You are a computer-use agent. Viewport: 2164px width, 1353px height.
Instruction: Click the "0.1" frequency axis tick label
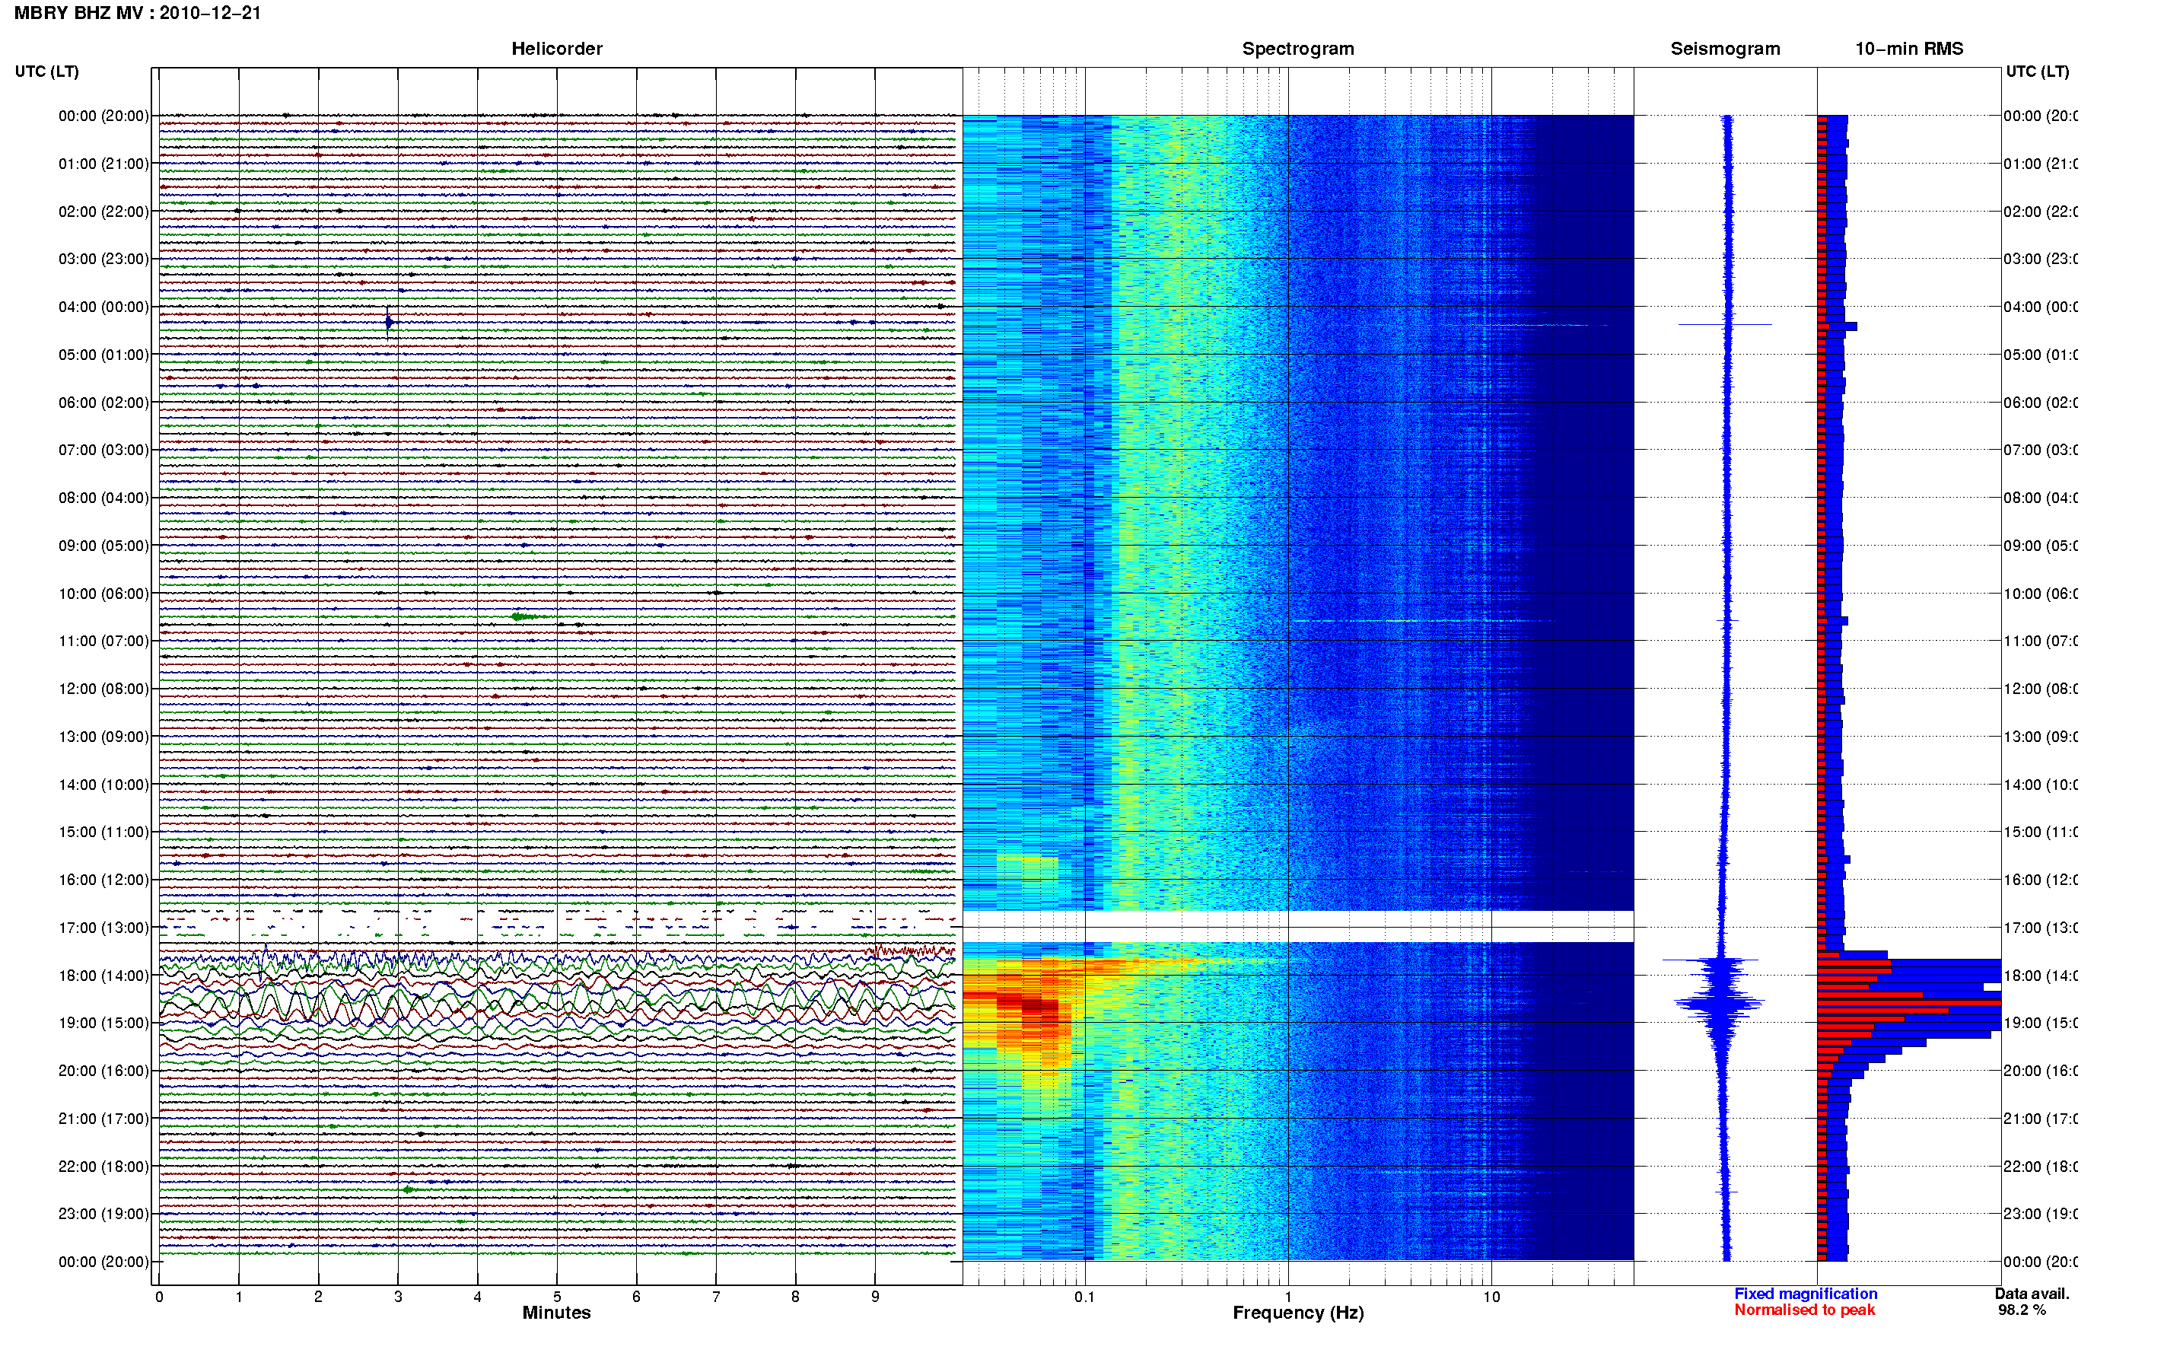tap(1084, 1297)
